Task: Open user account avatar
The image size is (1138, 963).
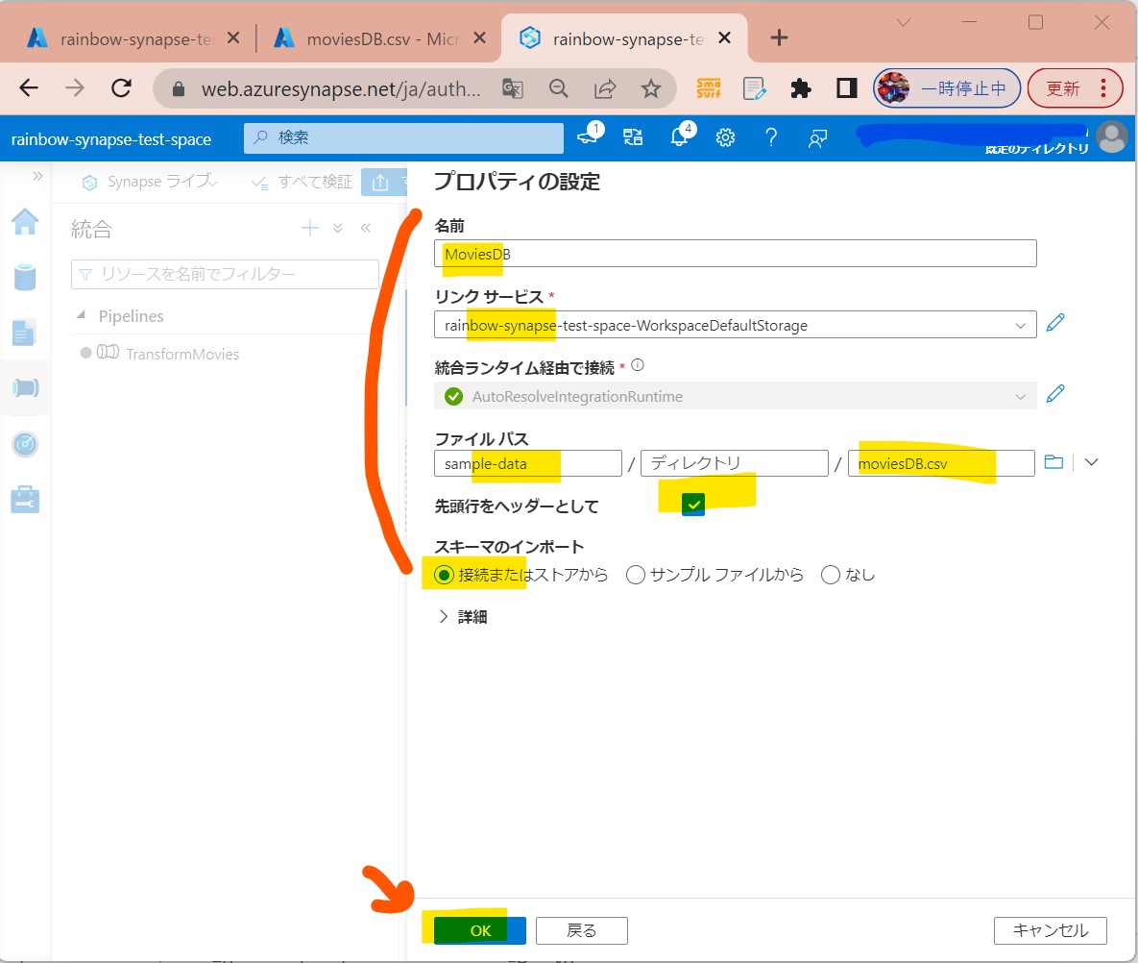Action: (x=1112, y=136)
